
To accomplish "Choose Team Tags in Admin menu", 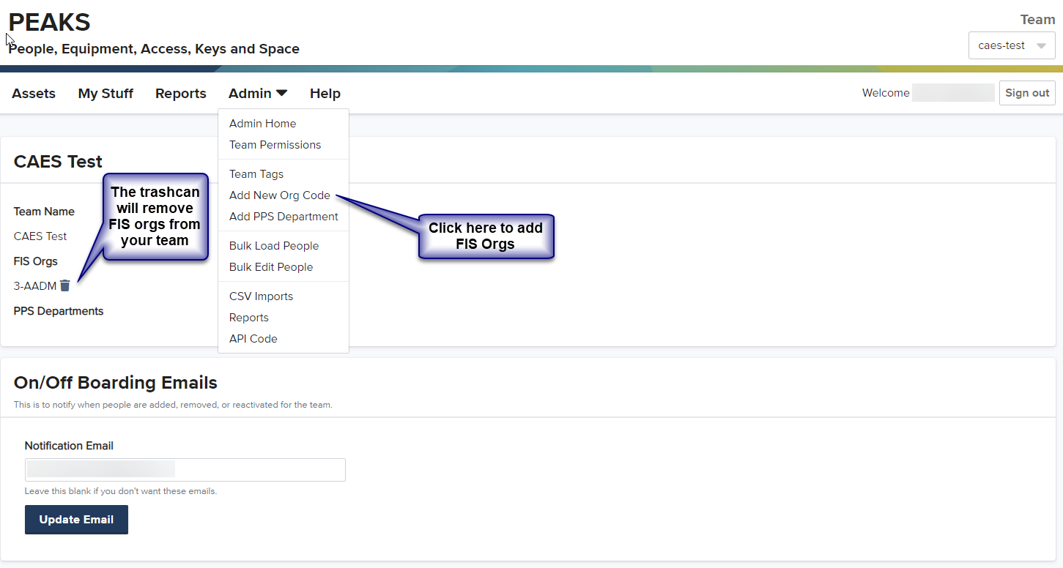I will pyautogui.click(x=256, y=174).
